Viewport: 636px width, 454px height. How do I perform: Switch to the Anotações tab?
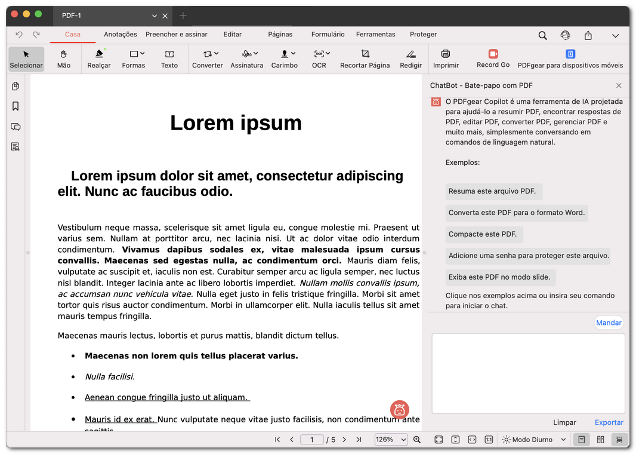(x=121, y=35)
